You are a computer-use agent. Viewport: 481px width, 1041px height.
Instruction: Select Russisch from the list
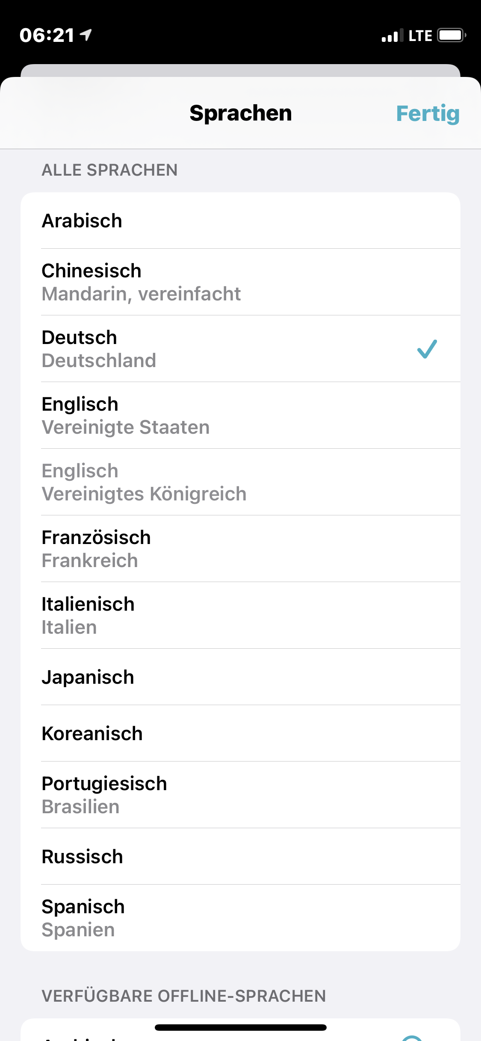pyautogui.click(x=239, y=857)
